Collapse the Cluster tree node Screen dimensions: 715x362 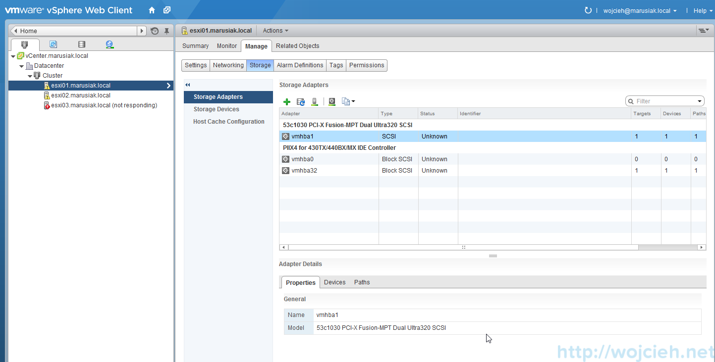tap(30, 76)
